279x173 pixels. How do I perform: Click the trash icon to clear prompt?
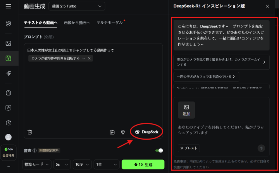click(x=30, y=132)
